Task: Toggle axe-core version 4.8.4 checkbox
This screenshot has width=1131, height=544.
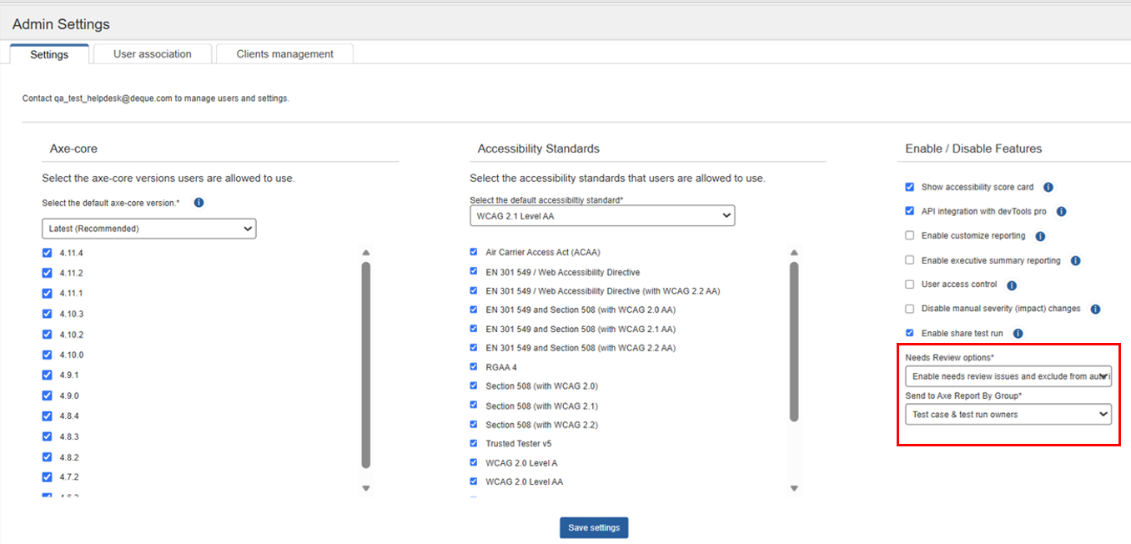Action: (x=48, y=416)
